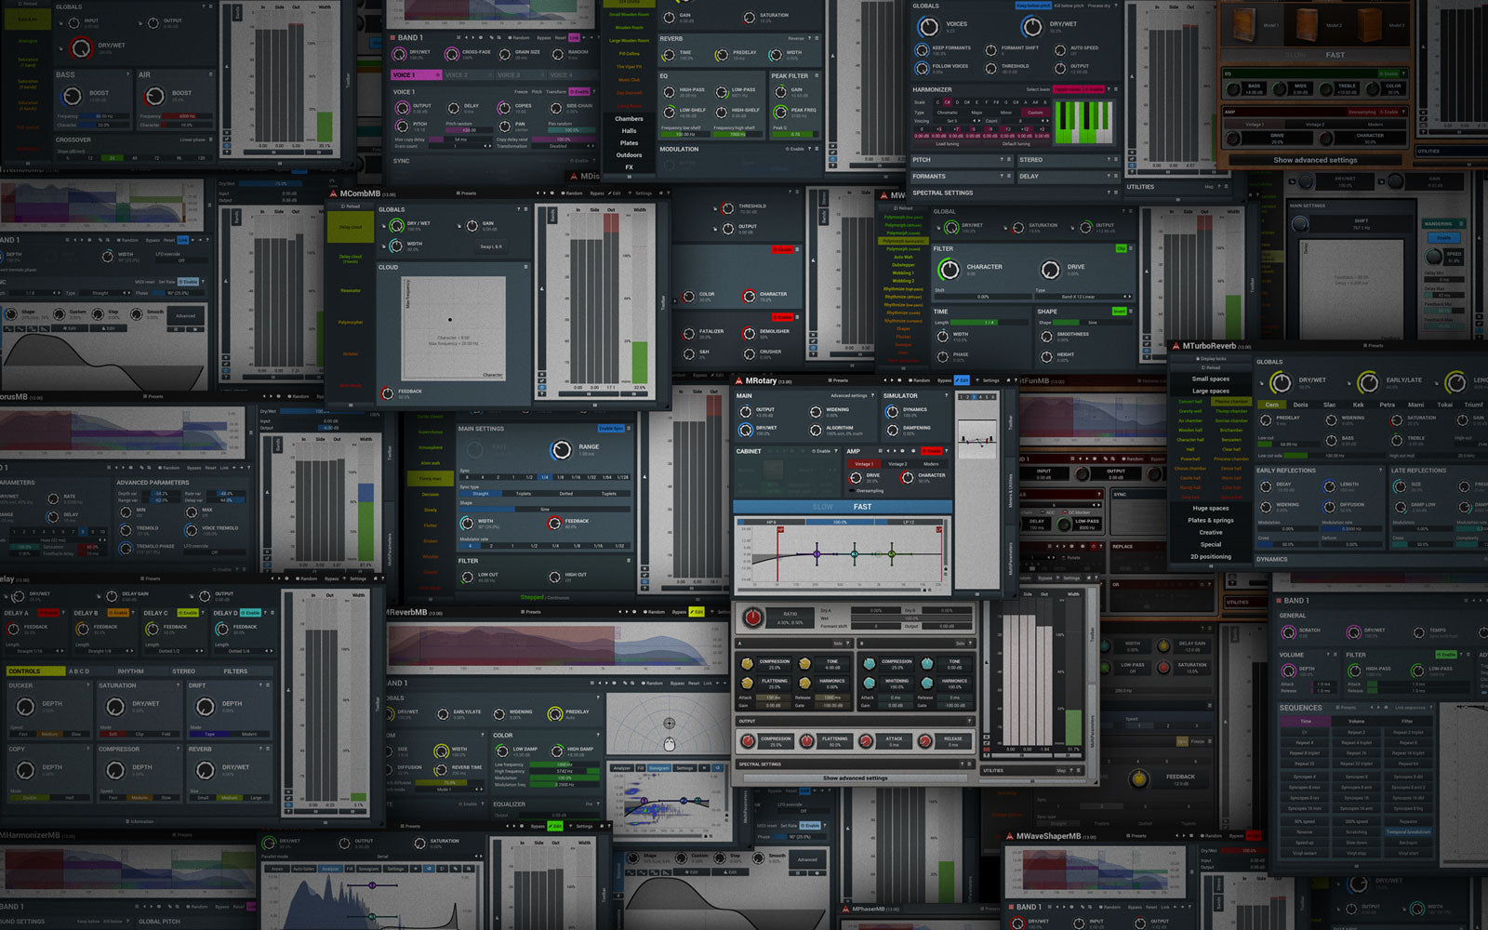Expand Plates & springs category in MTurboReverb

pyautogui.click(x=1210, y=520)
